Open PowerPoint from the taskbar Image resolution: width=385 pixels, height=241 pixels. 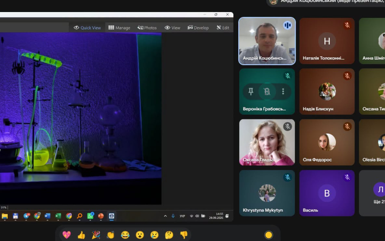coord(101,216)
